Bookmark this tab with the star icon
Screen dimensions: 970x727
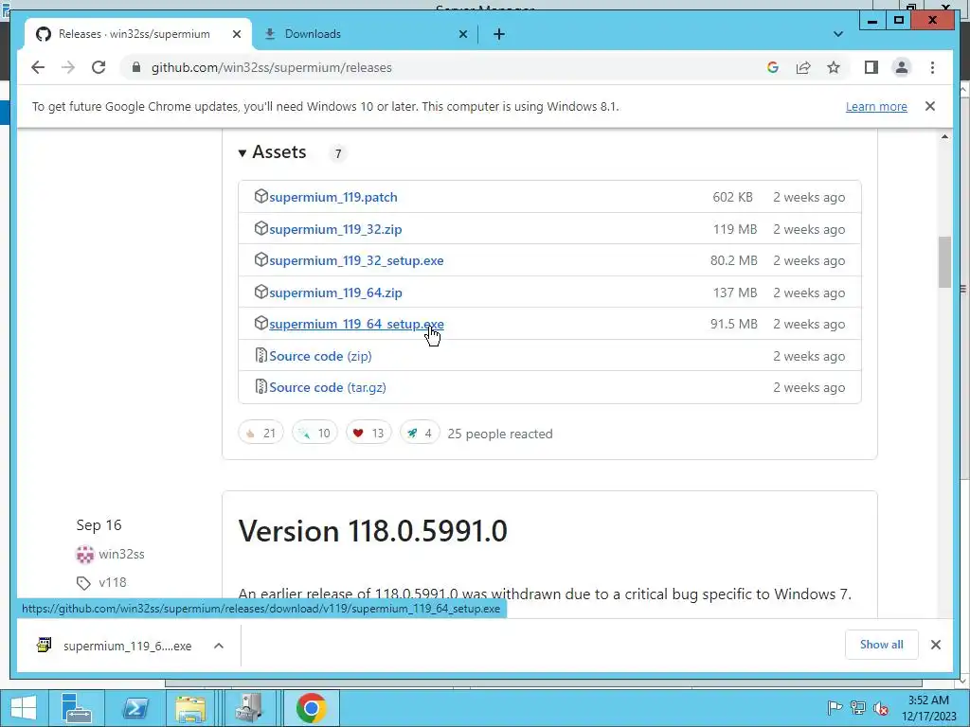point(834,67)
